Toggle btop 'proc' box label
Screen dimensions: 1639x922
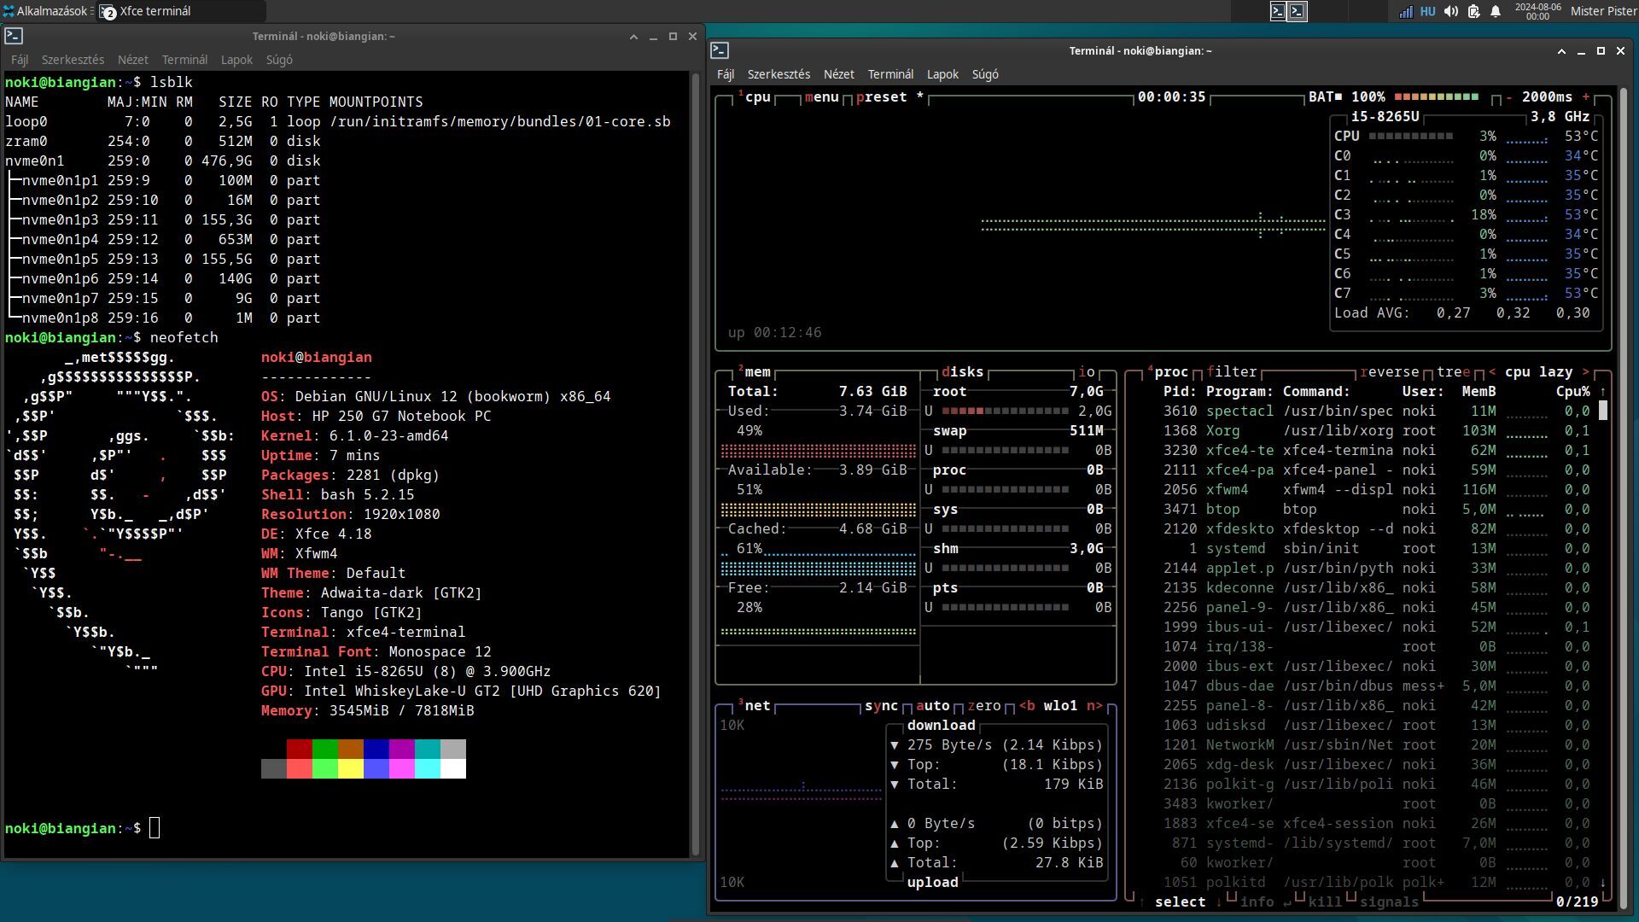(x=1169, y=372)
